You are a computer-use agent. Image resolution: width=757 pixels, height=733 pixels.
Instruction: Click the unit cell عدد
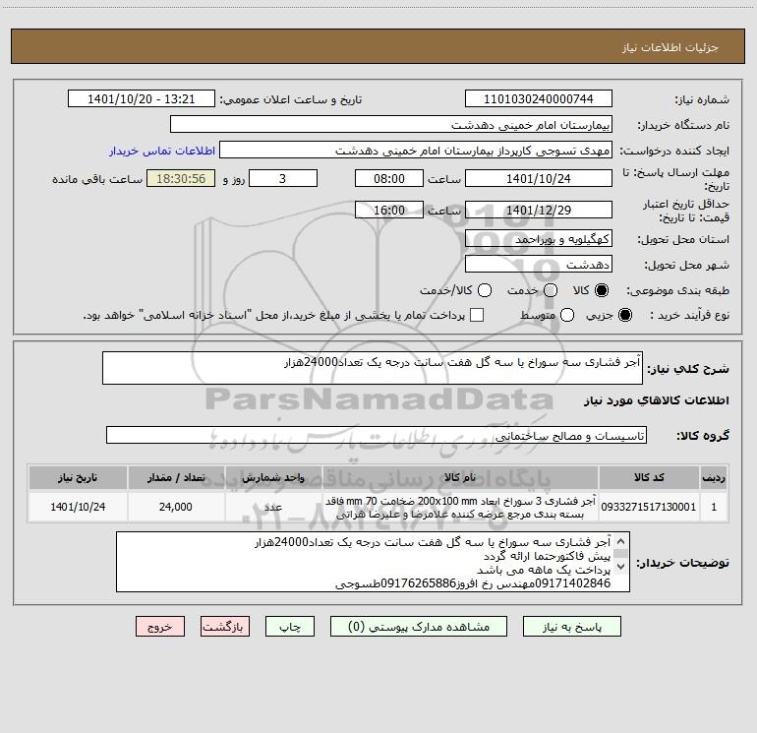coord(272,507)
